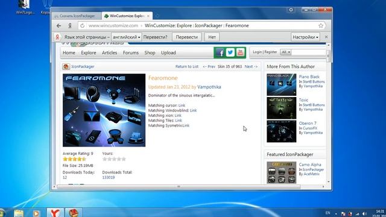Open the Upload menu item

[168, 52]
